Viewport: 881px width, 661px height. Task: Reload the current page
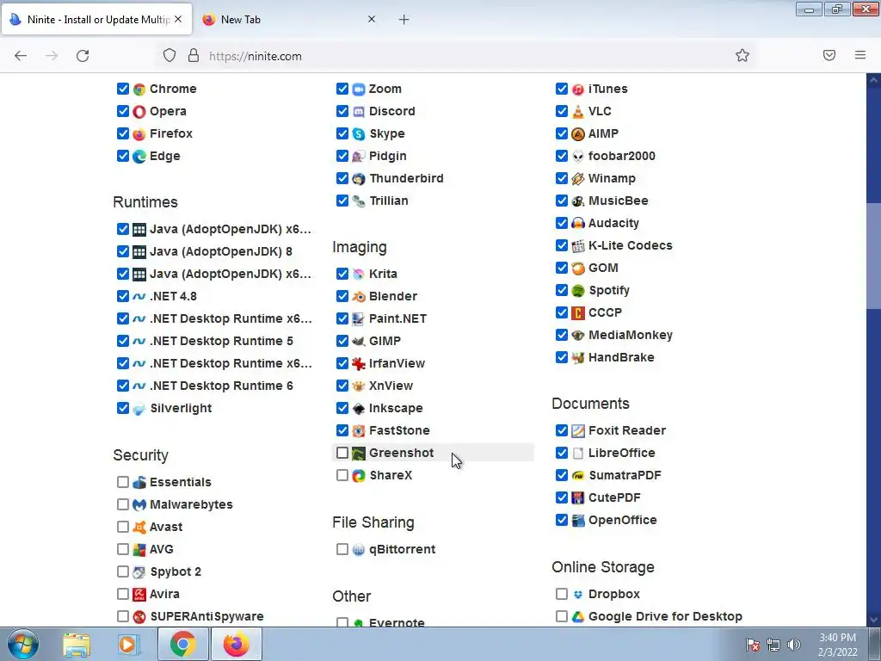pos(83,56)
